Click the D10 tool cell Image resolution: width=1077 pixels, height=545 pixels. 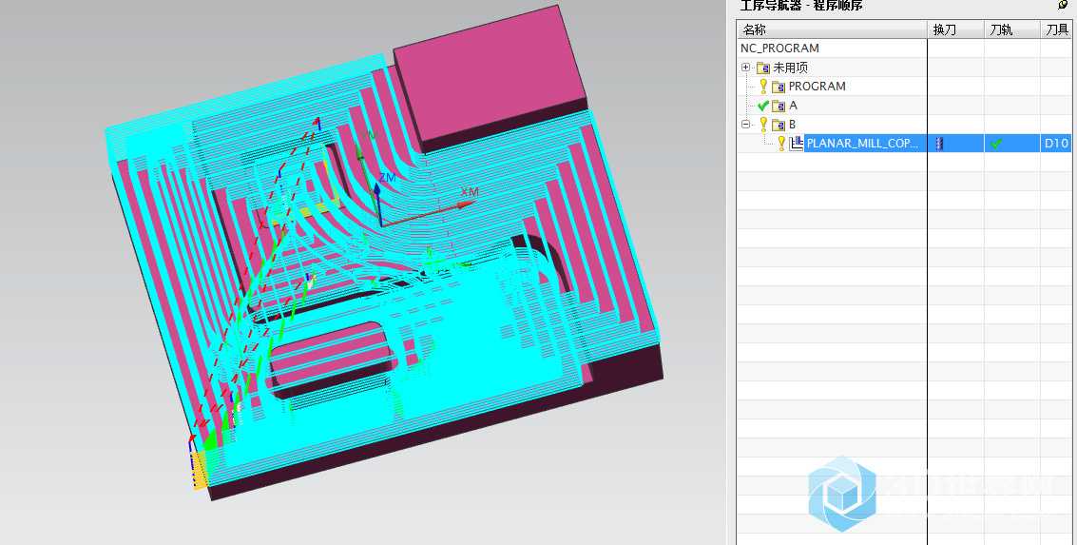point(1056,144)
